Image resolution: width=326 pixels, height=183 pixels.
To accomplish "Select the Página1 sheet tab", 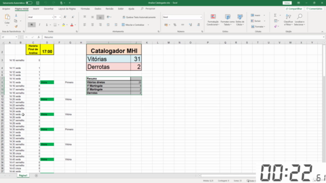I will (x=23, y=175).
